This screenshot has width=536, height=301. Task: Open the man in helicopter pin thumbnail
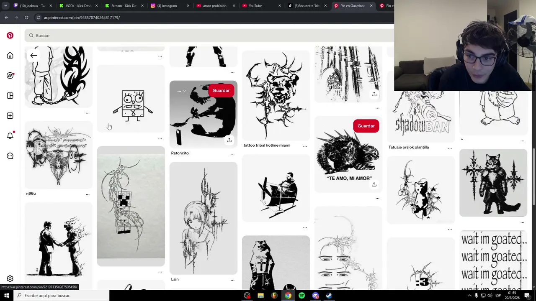tap(276, 188)
